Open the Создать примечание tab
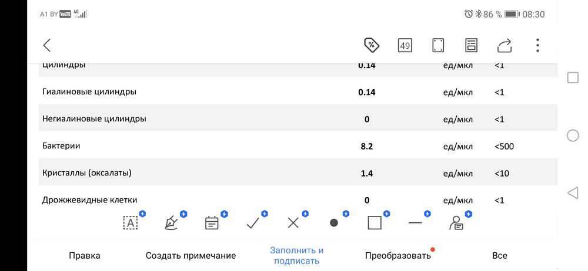Image resolution: width=588 pixels, height=271 pixels. tap(191, 255)
